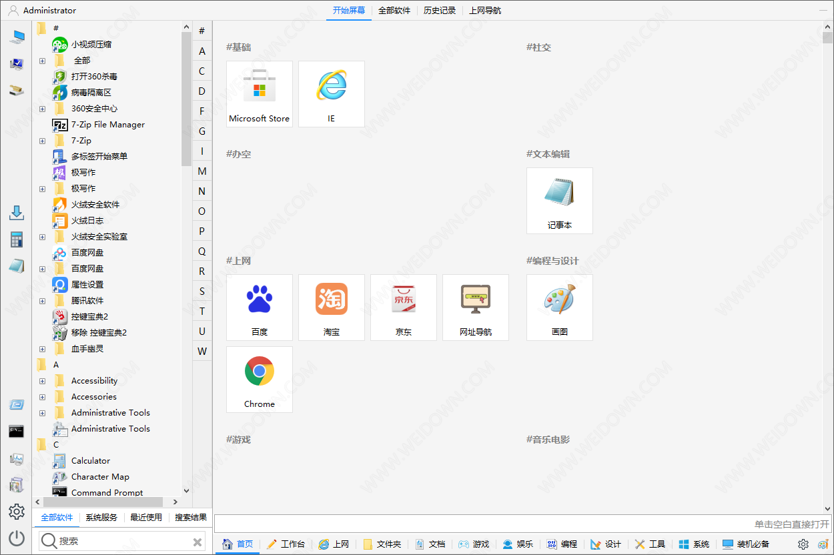
Task: Jump to letter W in index
Action: click(x=202, y=352)
